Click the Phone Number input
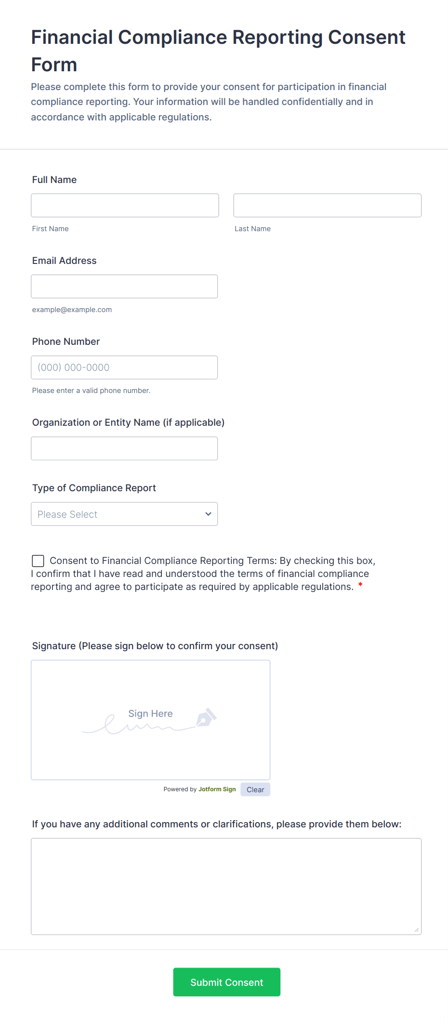This screenshot has width=448, height=1020. click(124, 367)
